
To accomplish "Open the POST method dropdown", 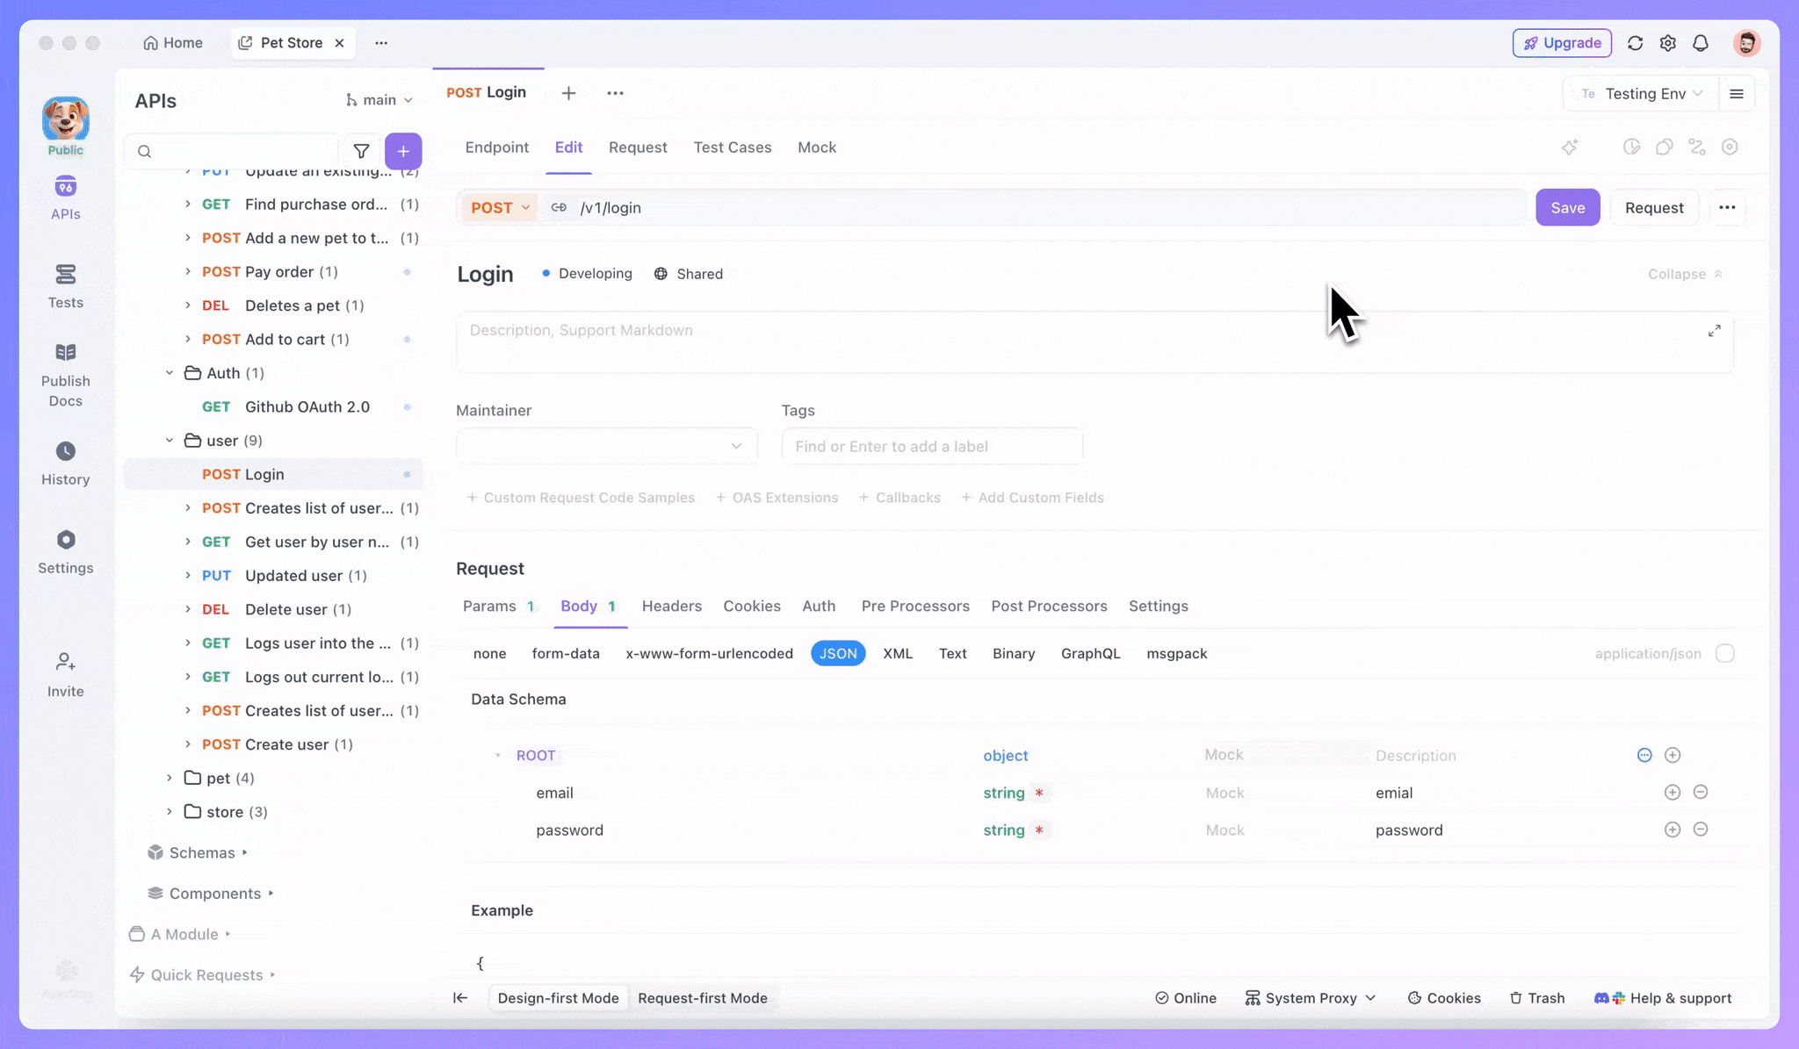I will (x=500, y=207).
